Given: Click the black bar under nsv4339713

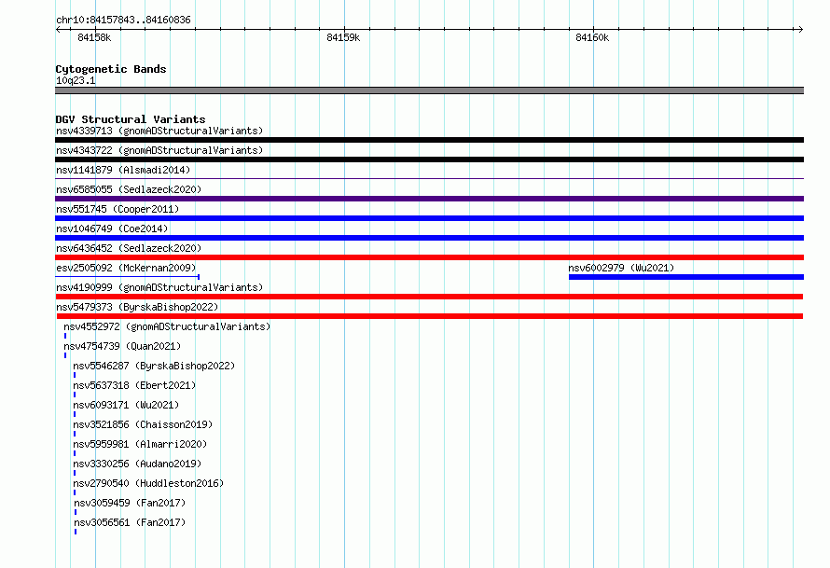Looking at the screenshot, I should pyautogui.click(x=429, y=140).
